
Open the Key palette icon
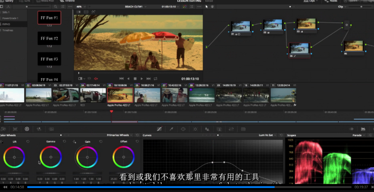click(219, 129)
